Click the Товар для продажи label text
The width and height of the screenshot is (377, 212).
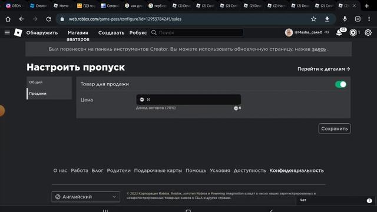click(x=105, y=84)
